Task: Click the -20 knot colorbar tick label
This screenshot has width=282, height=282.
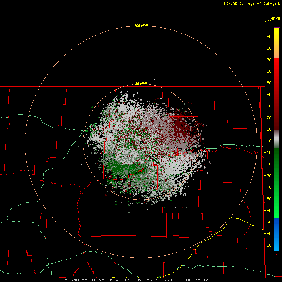Action: click(x=268, y=164)
